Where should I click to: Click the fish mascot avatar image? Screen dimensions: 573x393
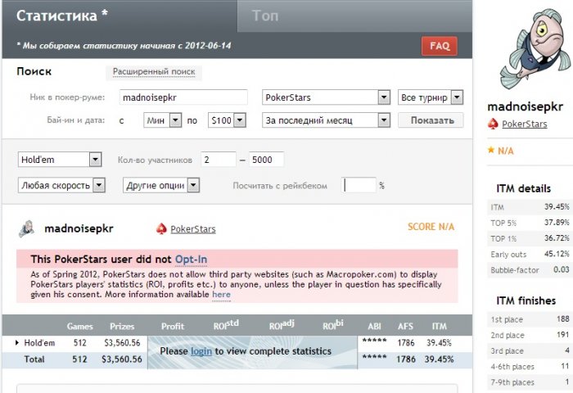(535, 48)
